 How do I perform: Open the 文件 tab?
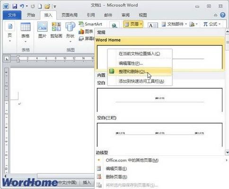point(12,15)
